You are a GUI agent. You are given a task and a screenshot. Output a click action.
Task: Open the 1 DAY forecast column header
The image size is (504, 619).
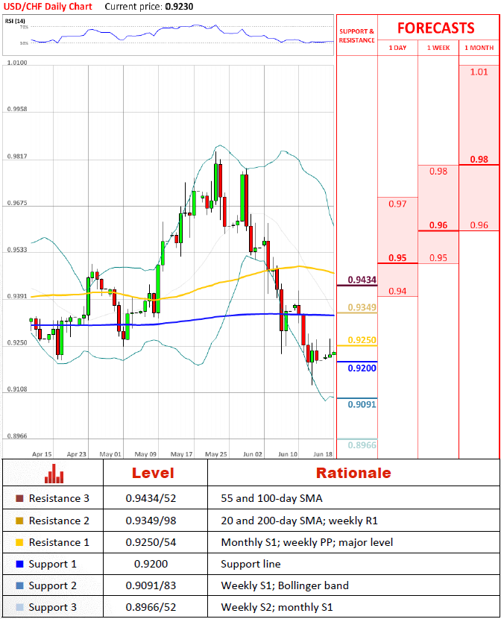click(397, 48)
